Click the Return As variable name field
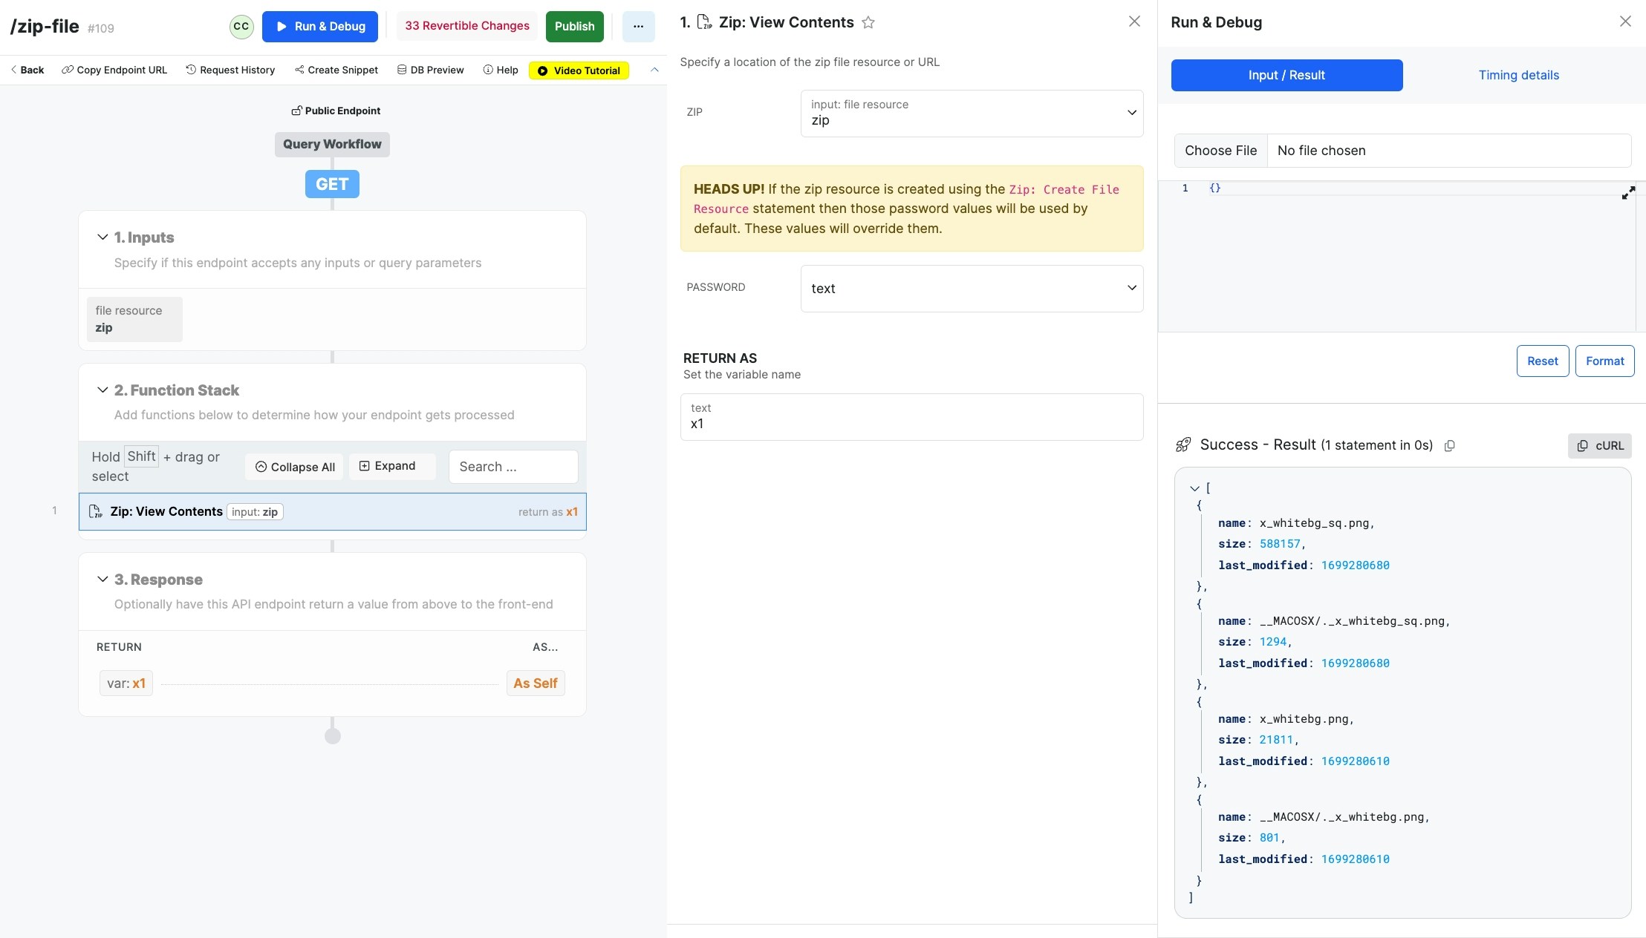This screenshot has height=938, width=1646. pos(911,417)
